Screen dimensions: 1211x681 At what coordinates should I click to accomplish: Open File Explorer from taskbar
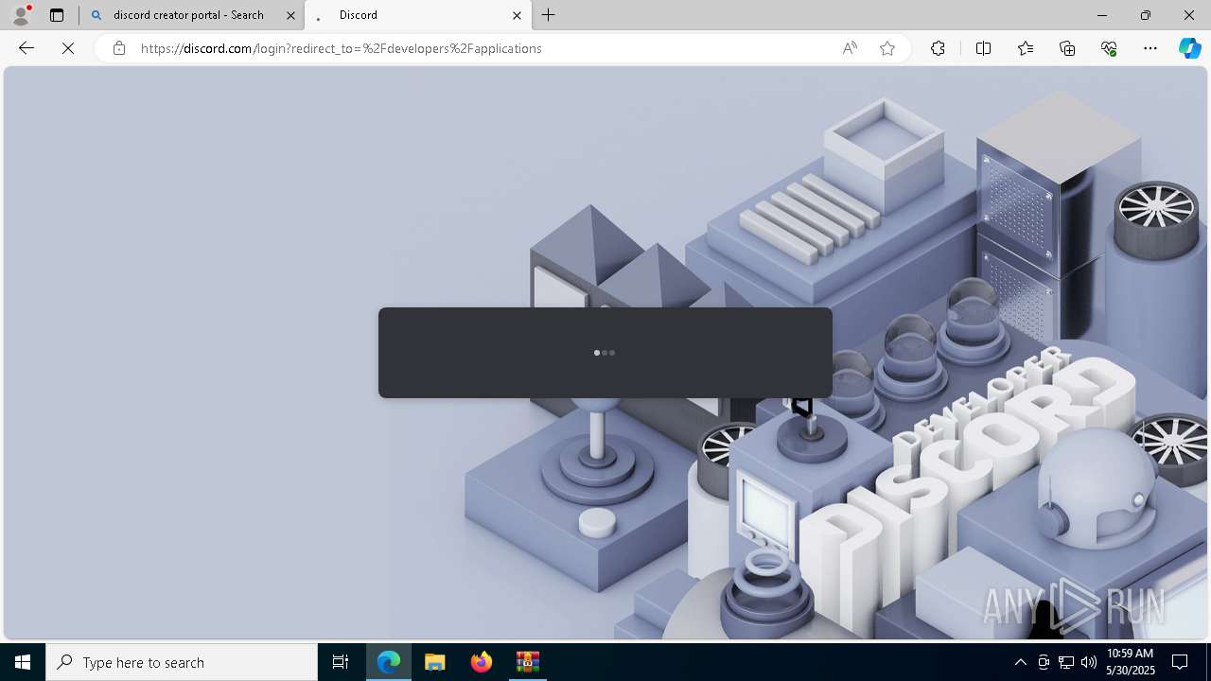point(435,662)
